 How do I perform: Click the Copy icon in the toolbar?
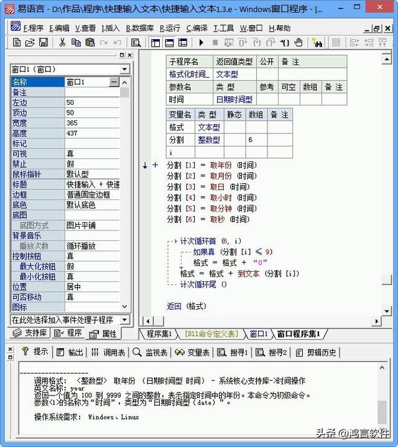(x=76, y=42)
